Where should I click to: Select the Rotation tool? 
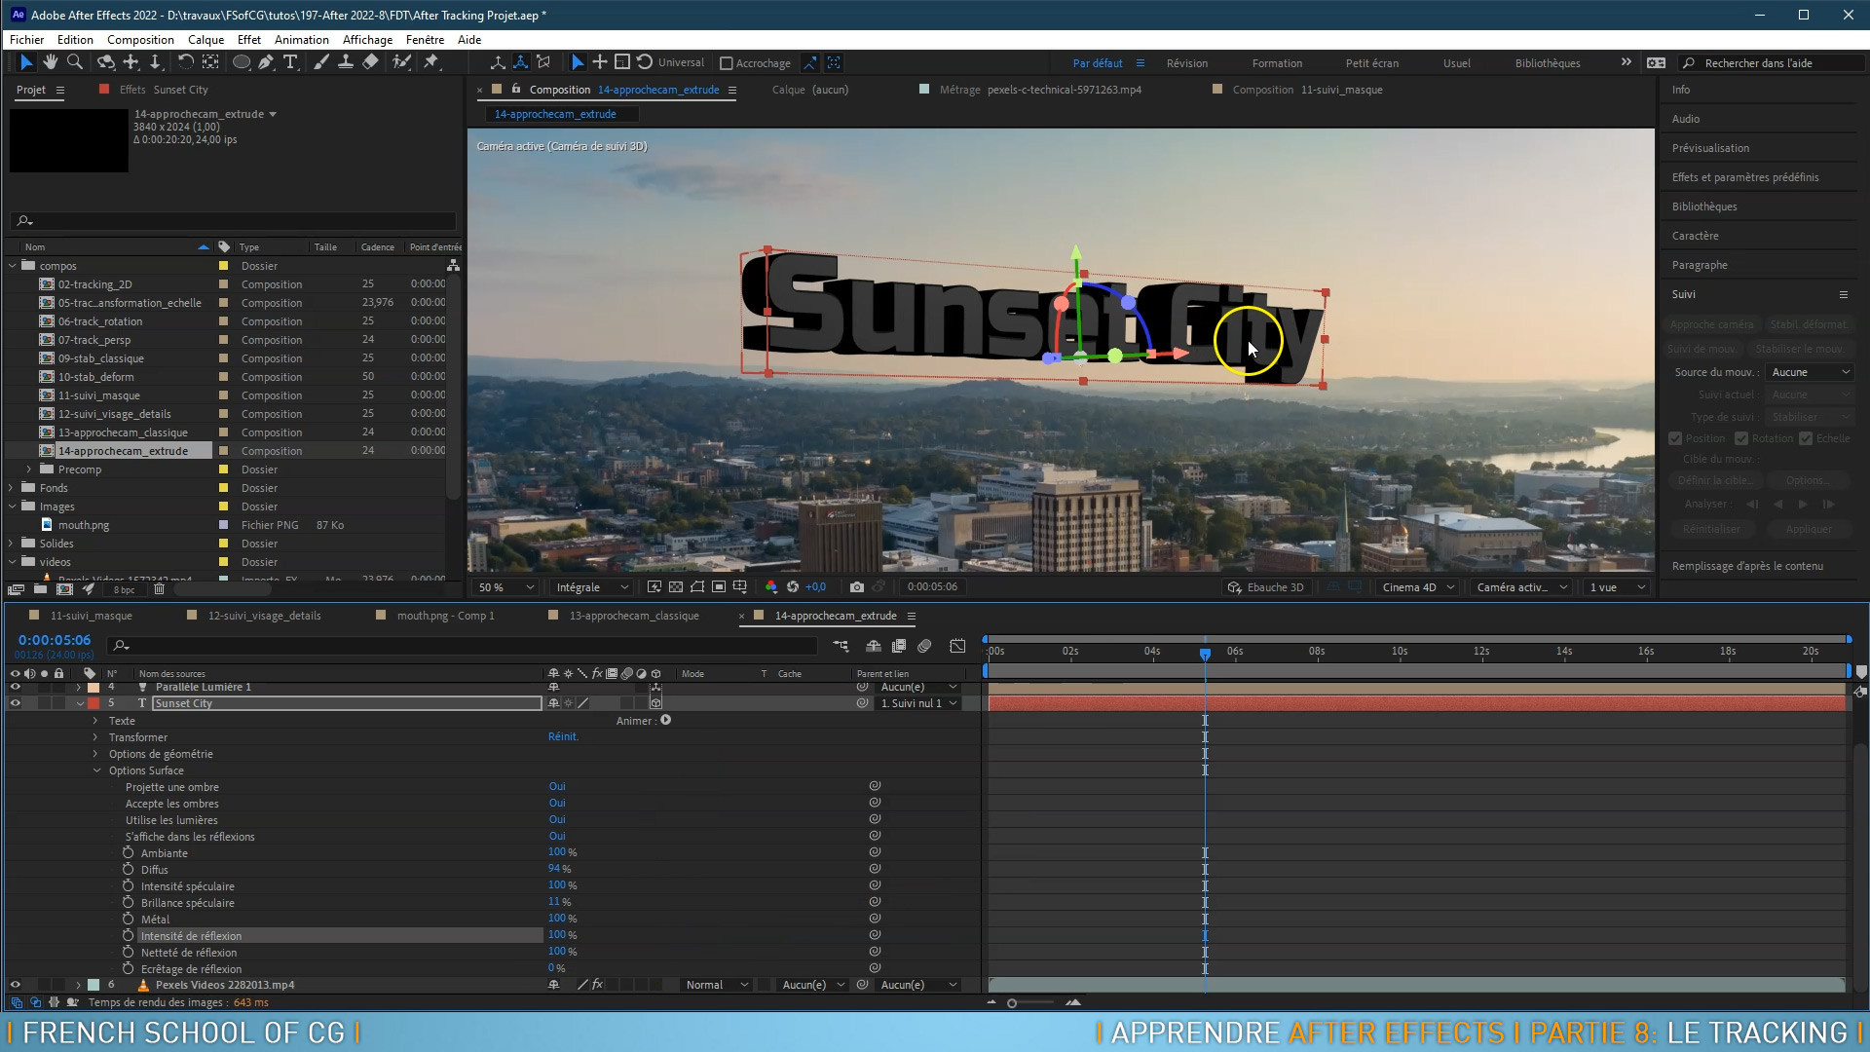click(x=185, y=62)
